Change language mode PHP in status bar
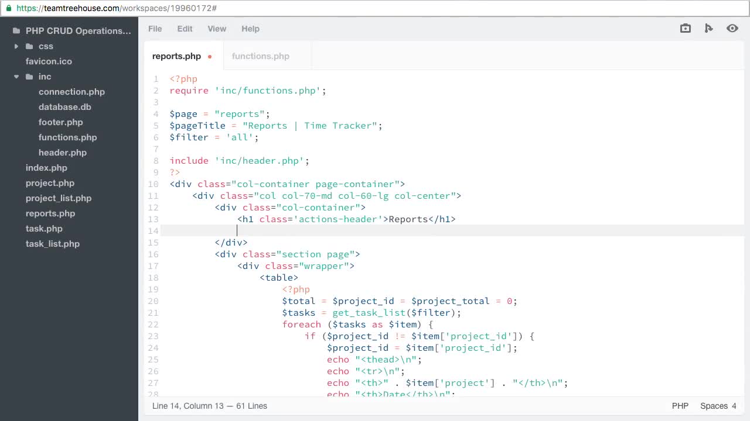Screen dimensions: 750x421 [x=680, y=406]
